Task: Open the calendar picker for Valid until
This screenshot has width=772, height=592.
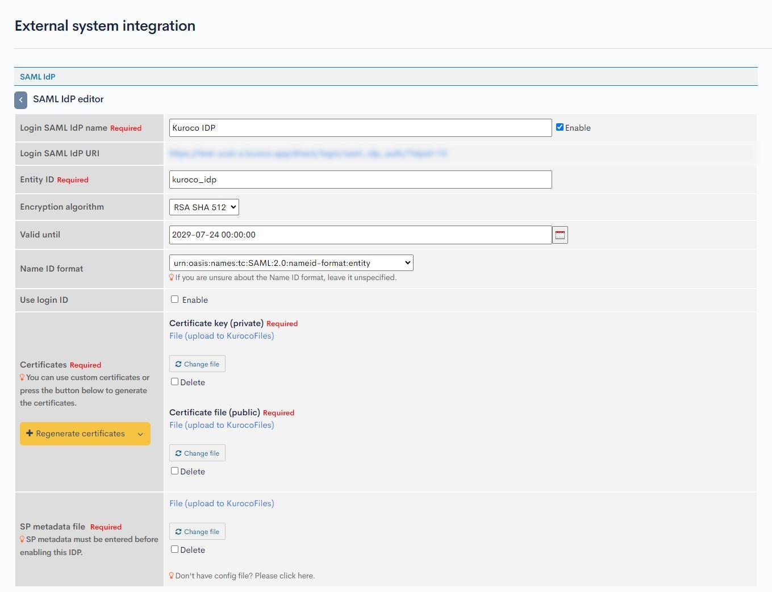Action: click(560, 235)
